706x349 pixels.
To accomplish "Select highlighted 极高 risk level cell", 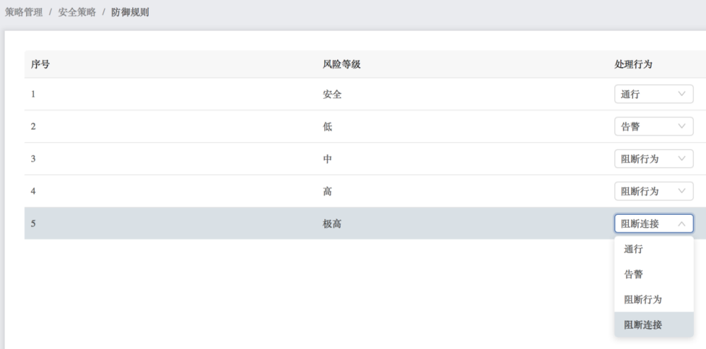I will 332,224.
